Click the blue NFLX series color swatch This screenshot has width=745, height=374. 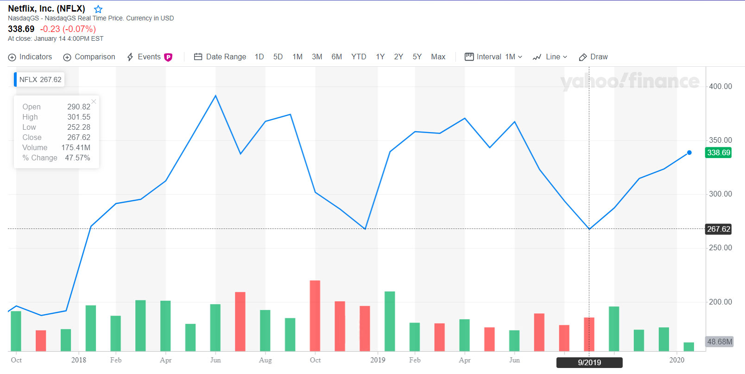coord(15,80)
